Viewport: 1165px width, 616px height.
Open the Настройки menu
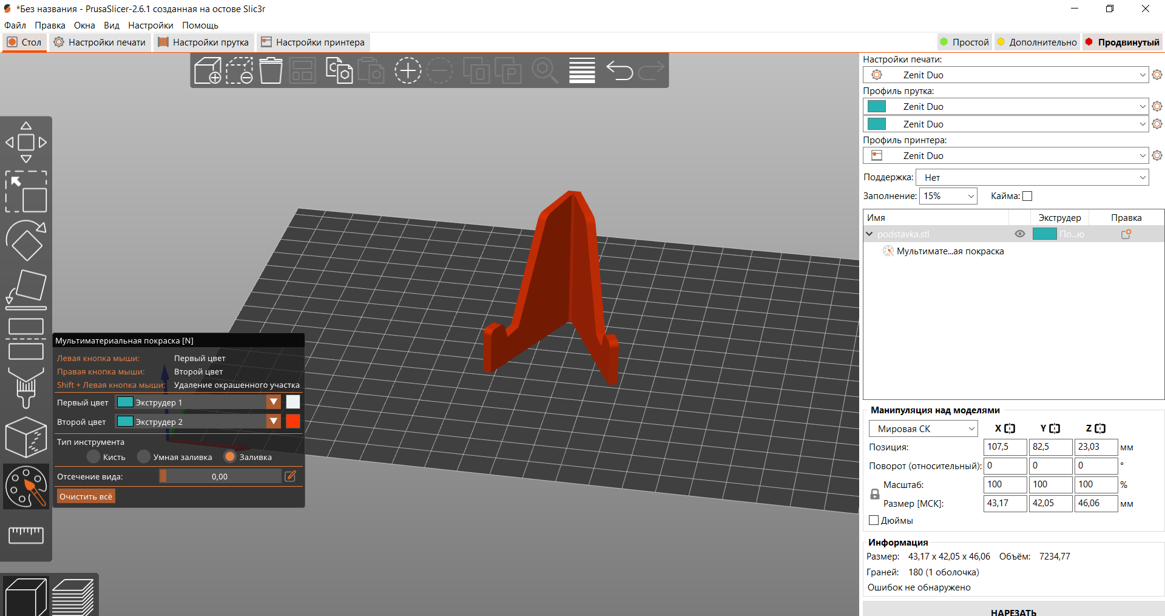pyautogui.click(x=150, y=25)
